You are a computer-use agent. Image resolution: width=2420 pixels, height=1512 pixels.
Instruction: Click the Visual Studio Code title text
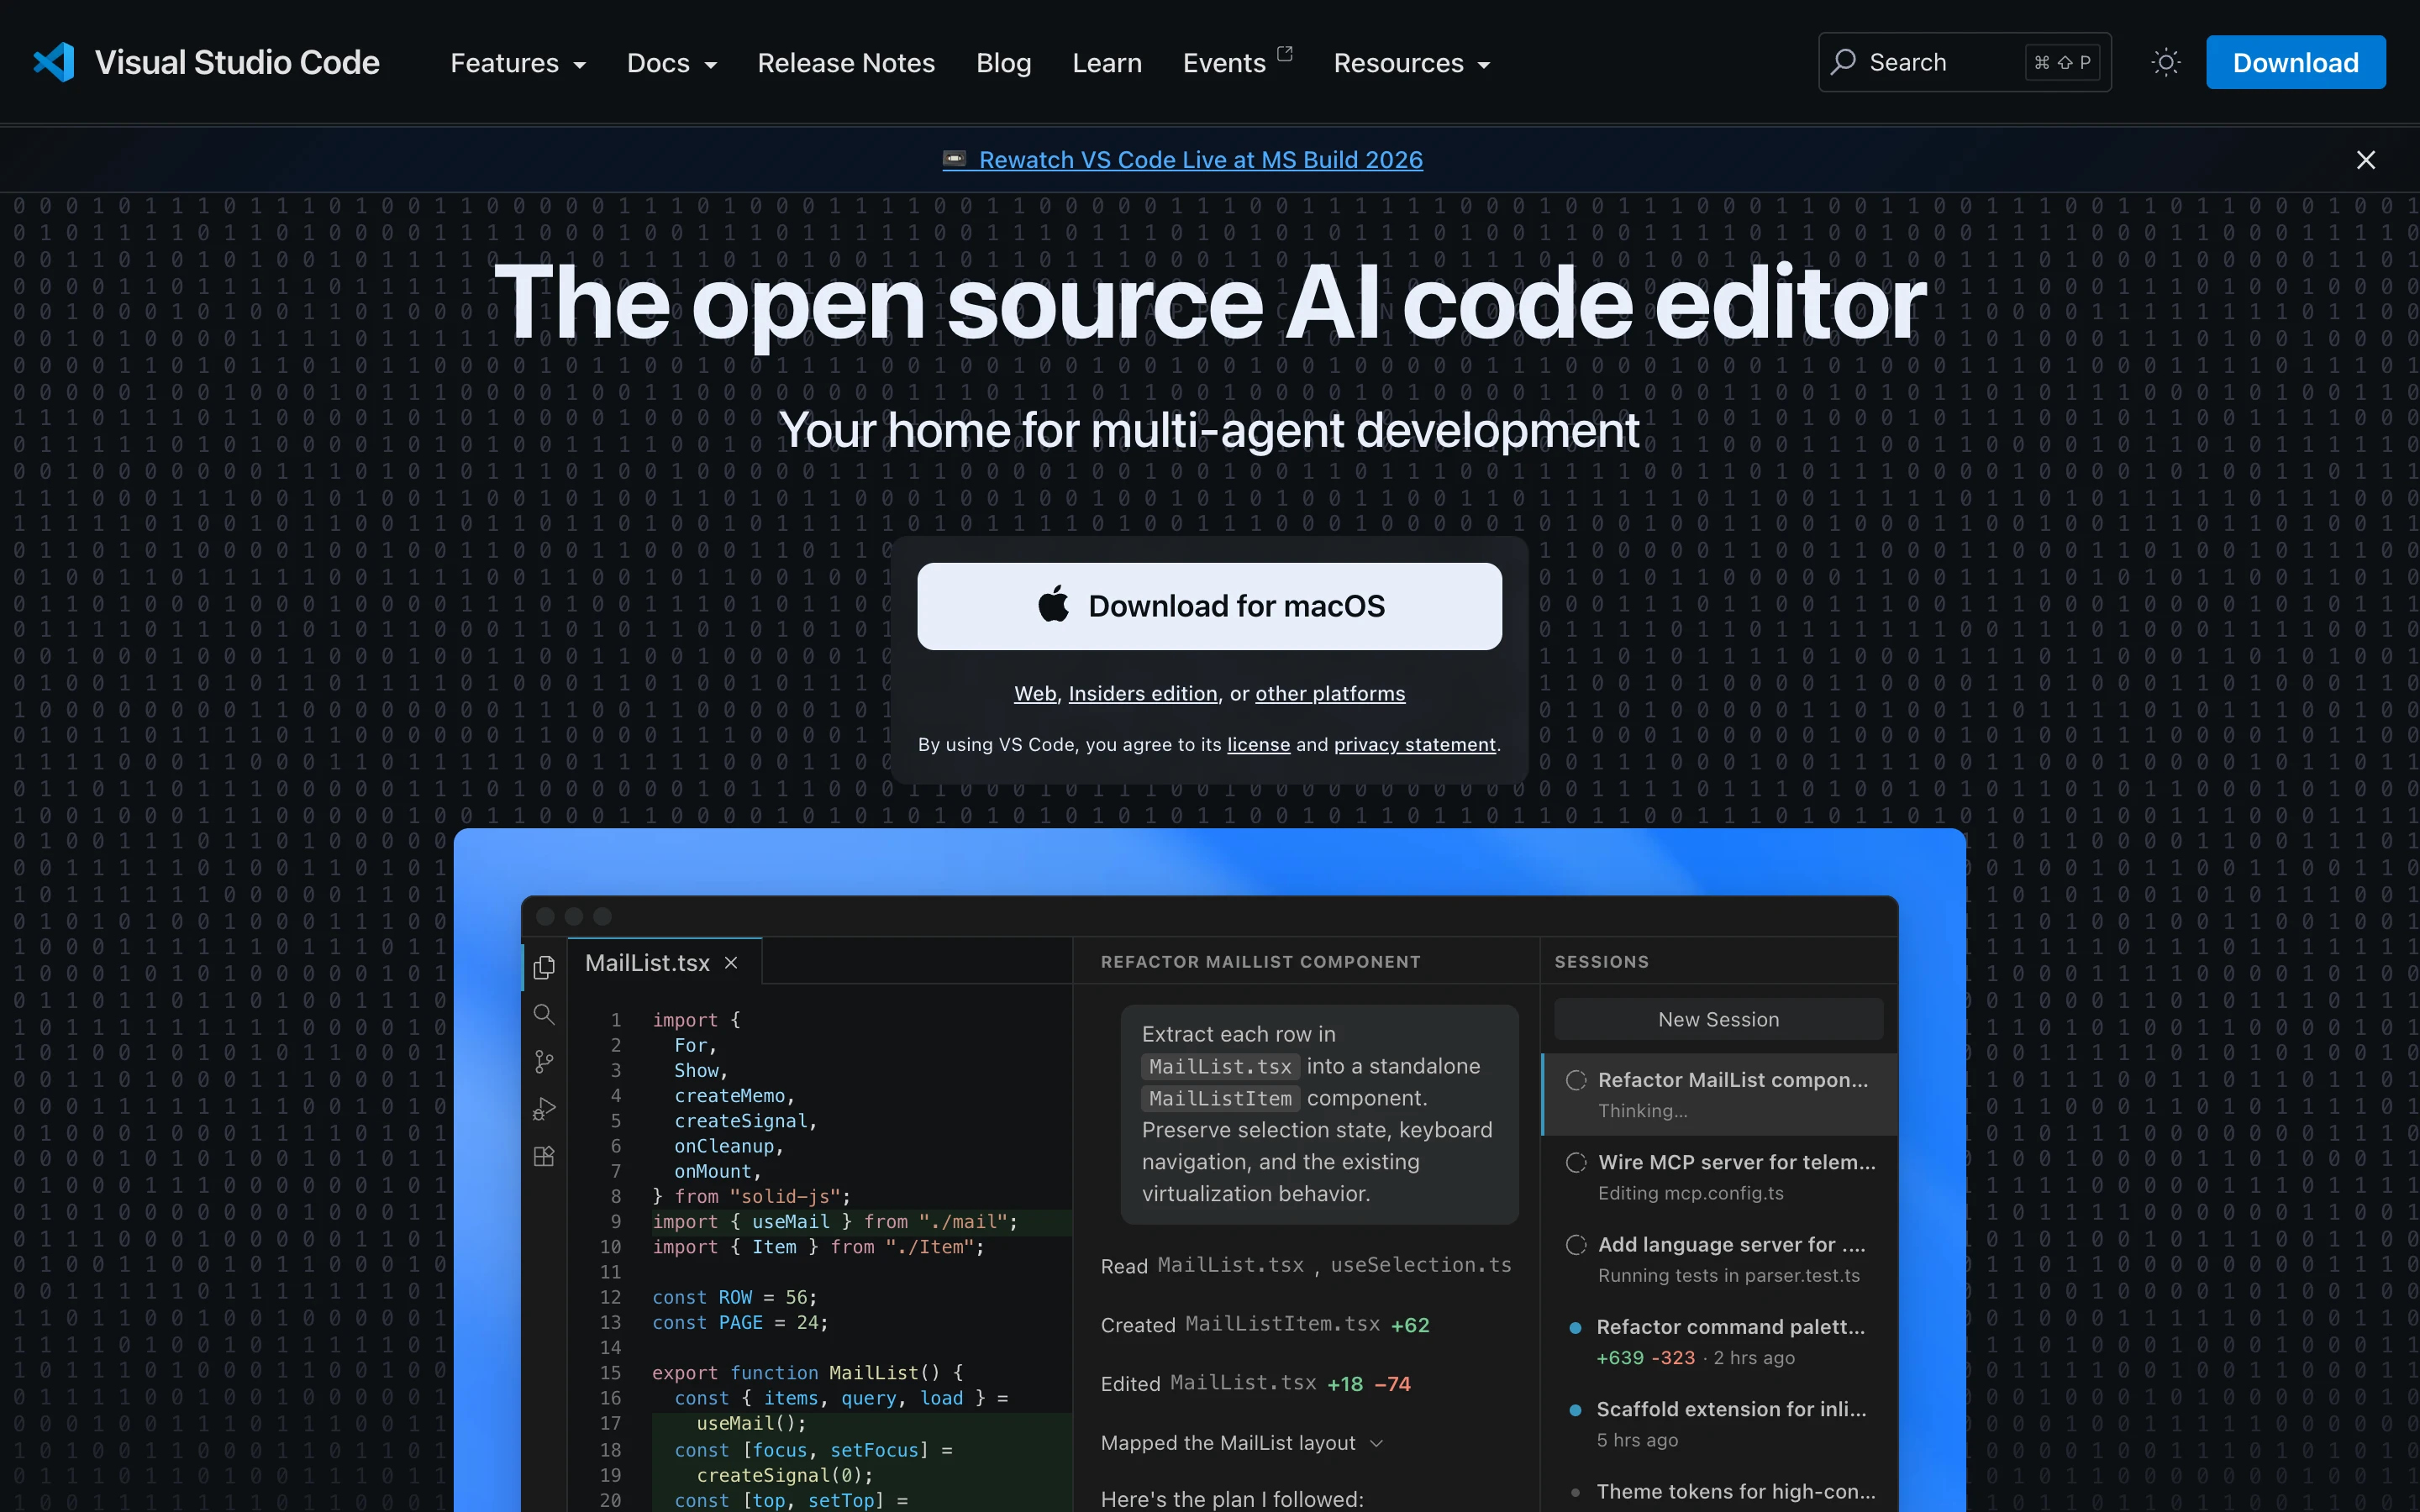[x=237, y=62]
